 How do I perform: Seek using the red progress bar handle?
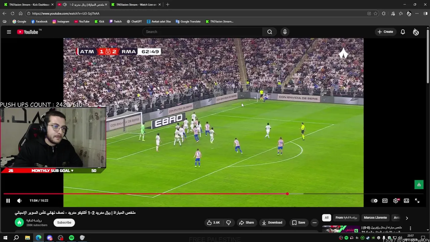coord(287,194)
